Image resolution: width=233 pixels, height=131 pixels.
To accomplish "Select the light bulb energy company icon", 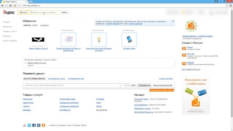I will click(x=99, y=40).
